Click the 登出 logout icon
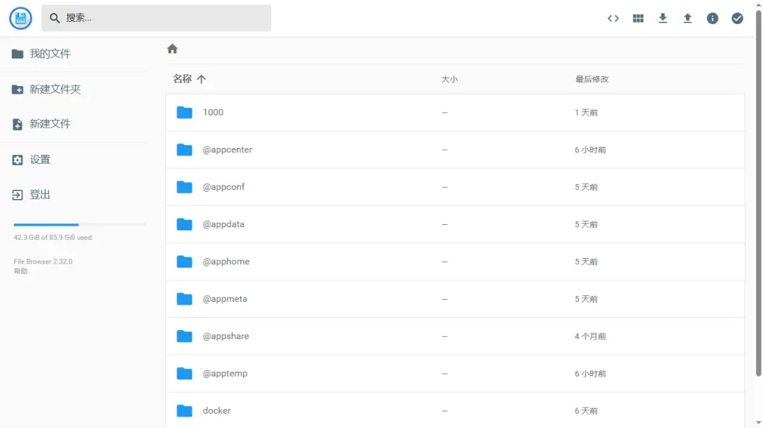763x428 pixels. 17,194
